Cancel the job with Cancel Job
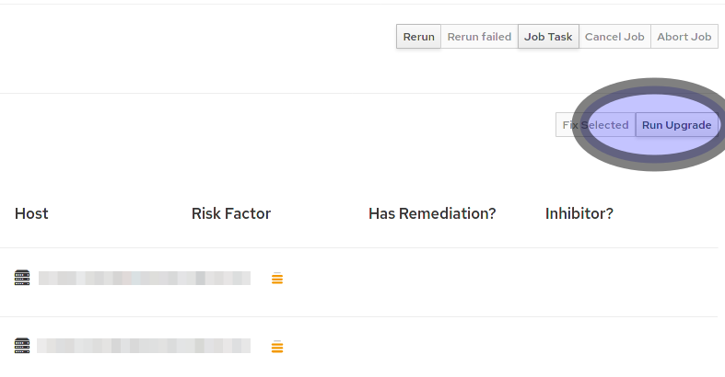Image resolution: width=725 pixels, height=377 pixels. (614, 37)
